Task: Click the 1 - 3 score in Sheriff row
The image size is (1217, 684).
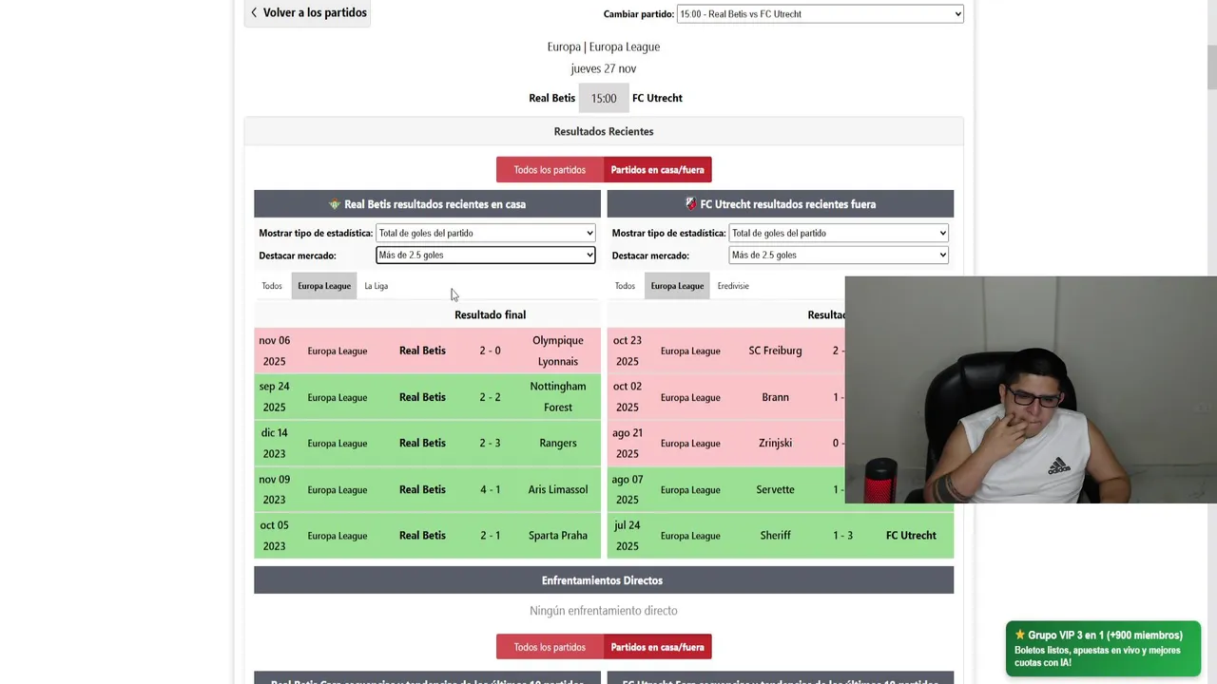Action: pyautogui.click(x=842, y=536)
